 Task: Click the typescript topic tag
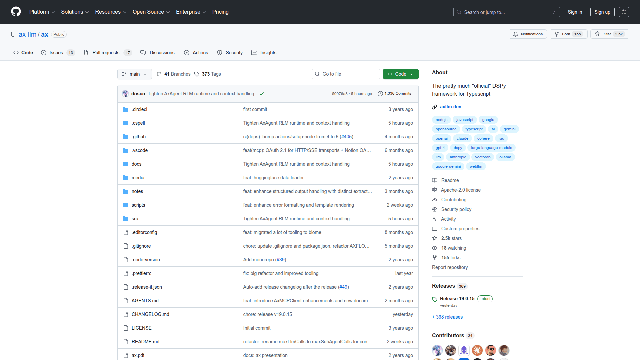coord(474,129)
